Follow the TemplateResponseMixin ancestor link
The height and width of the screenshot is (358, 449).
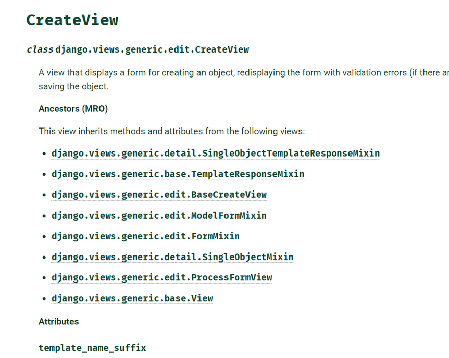178,174
